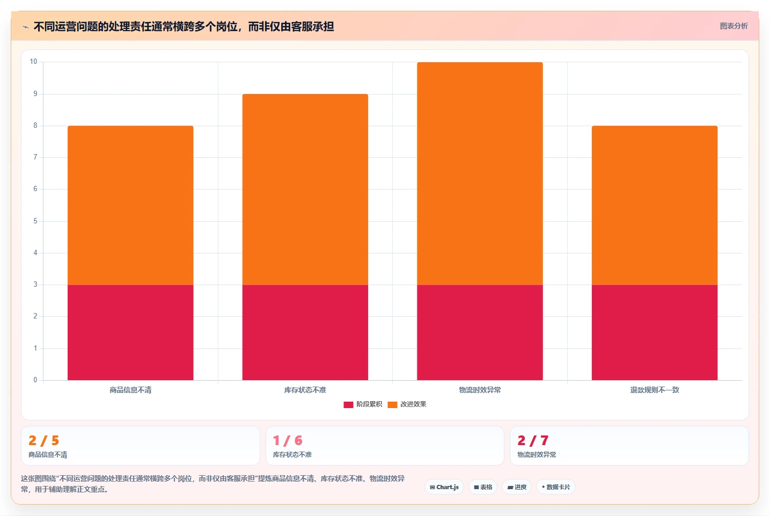Image resolution: width=770 pixels, height=516 pixels.
Task: Click the orange 改进效果 legend swatch
Action: pos(392,404)
